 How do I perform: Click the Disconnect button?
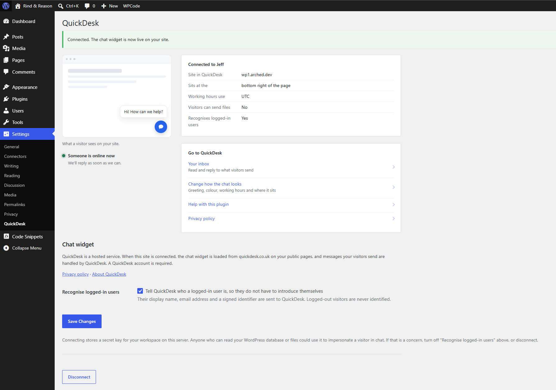(x=79, y=377)
